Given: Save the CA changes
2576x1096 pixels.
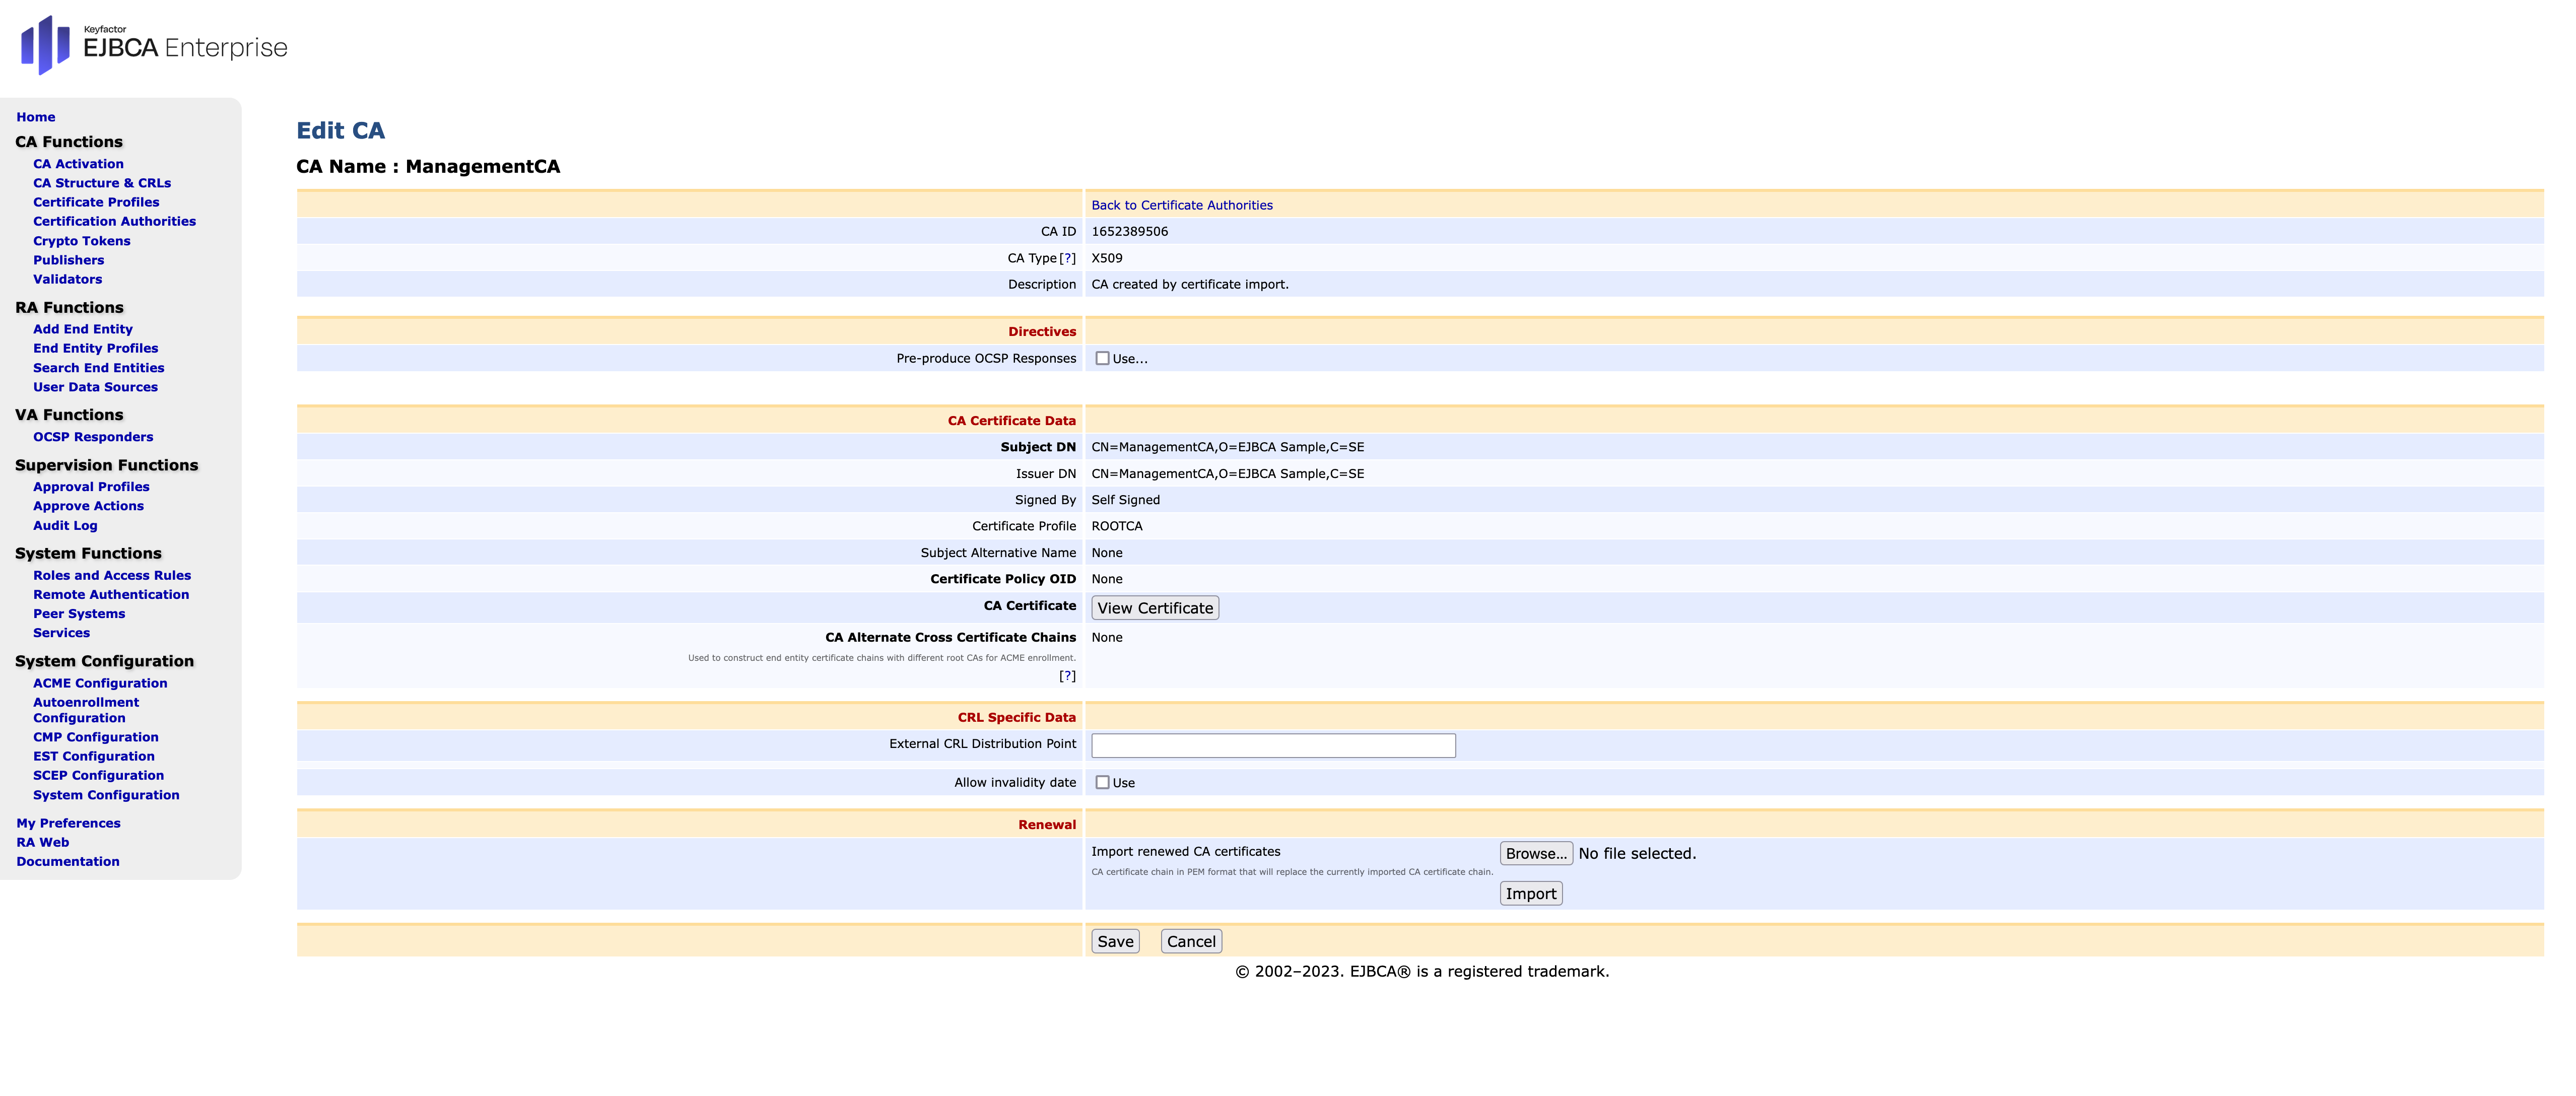Looking at the screenshot, I should tap(1114, 941).
